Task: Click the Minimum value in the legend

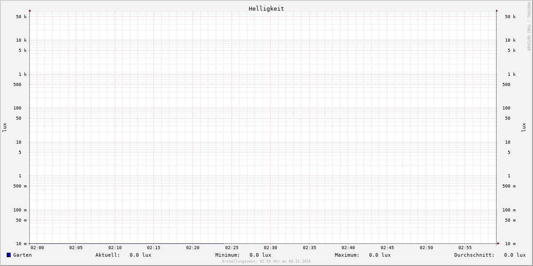Action: tap(260, 255)
